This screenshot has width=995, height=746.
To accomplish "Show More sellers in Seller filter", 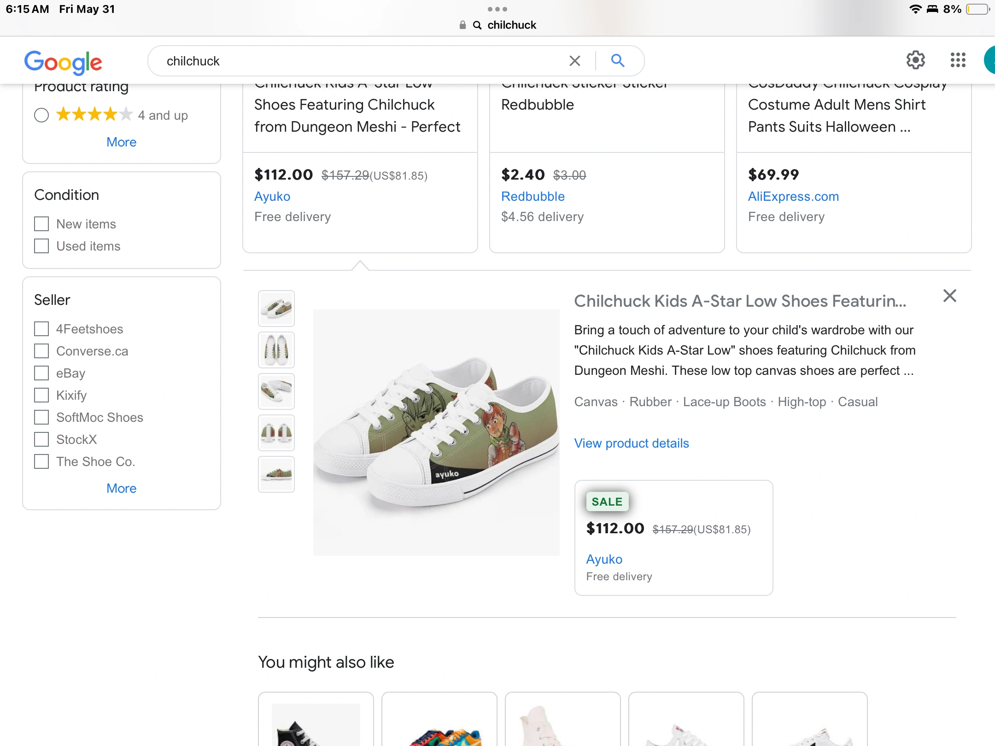I will (121, 489).
